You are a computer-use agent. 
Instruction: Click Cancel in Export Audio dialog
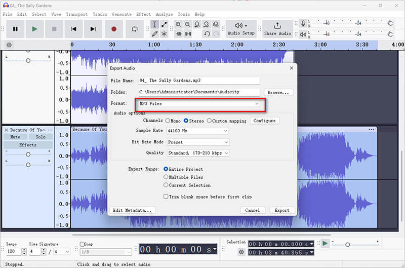pos(252,210)
